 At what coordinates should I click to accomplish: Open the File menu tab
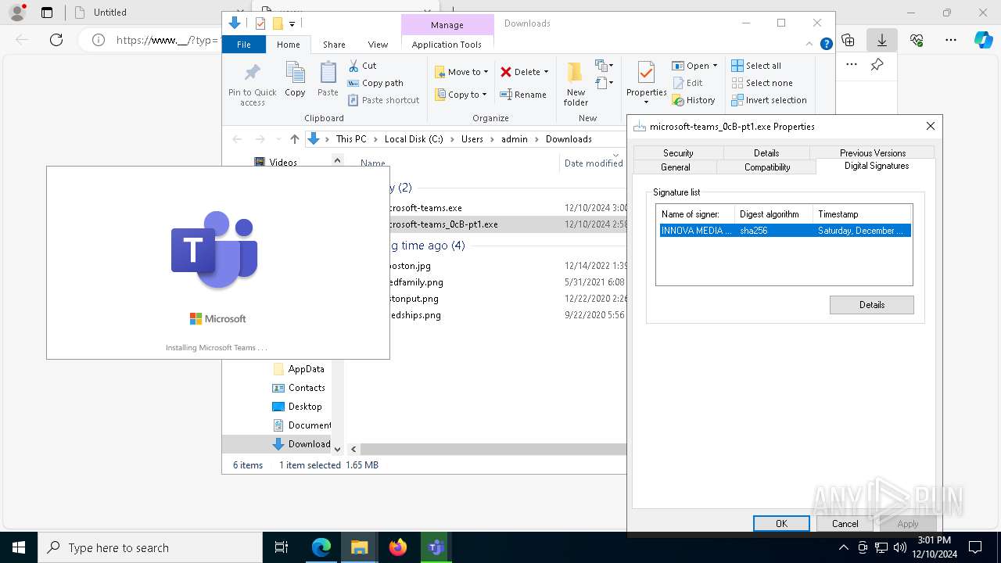pyautogui.click(x=244, y=45)
